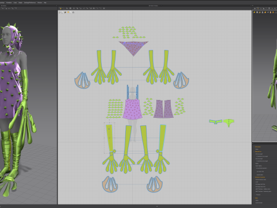Click the first icon in the 2D window's lower toolbar

pos(59,12)
